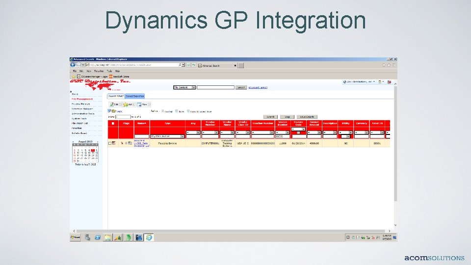Toggle the Invoice Date calendar checkbox
Viewport: 471px width, 265px height.
click(298, 132)
